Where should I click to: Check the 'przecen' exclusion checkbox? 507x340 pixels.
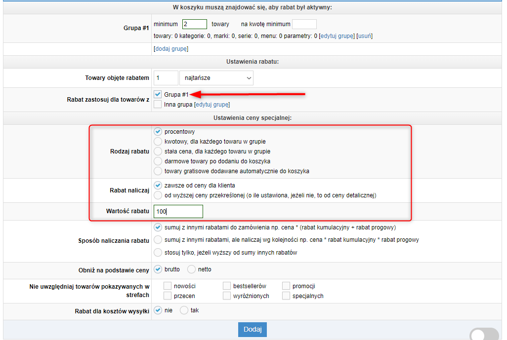click(x=167, y=296)
